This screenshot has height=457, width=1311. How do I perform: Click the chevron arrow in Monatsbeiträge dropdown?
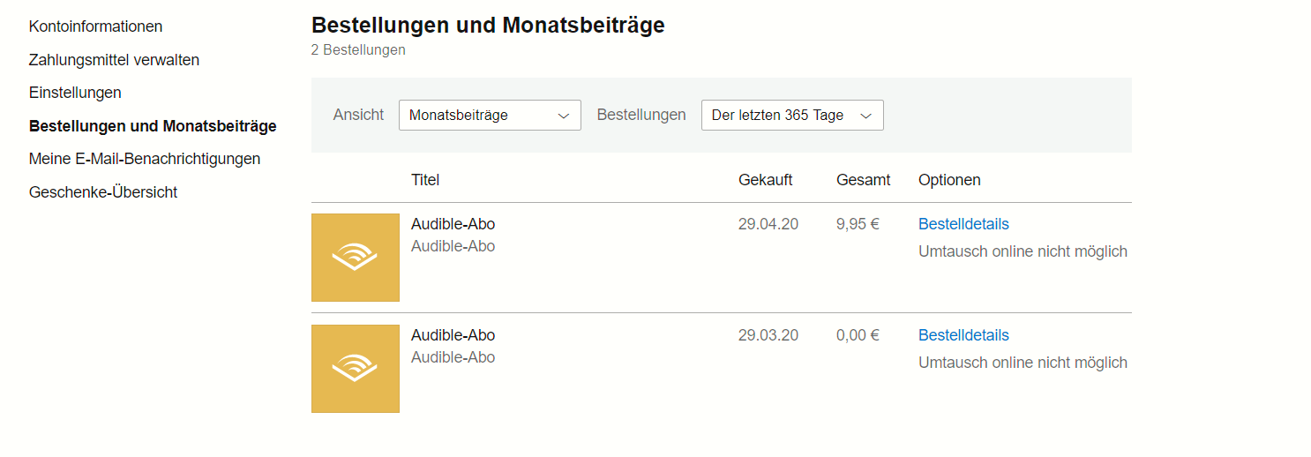coord(564,116)
